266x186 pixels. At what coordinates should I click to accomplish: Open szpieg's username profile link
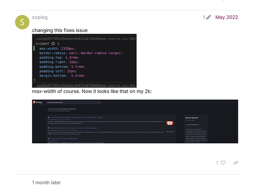point(40,17)
